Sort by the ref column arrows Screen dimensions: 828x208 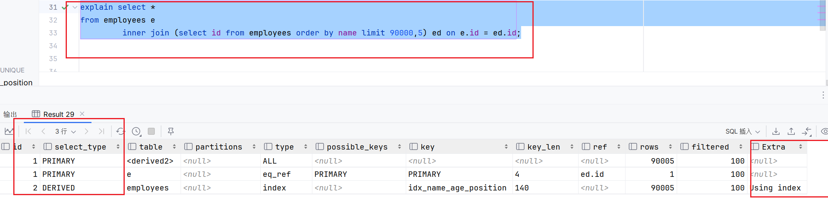coord(619,147)
